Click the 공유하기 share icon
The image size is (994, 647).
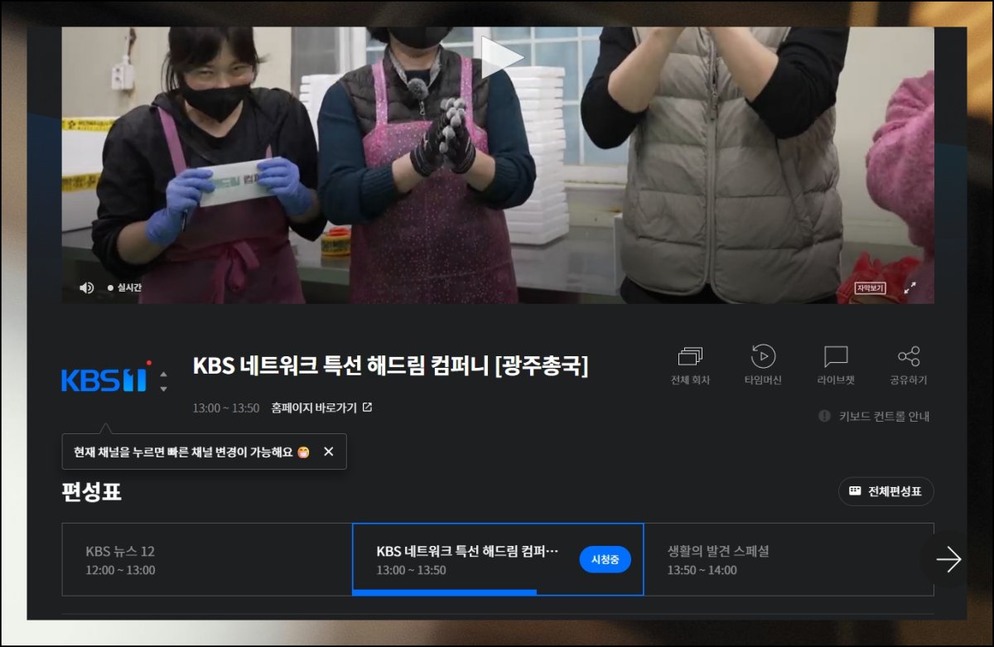click(909, 365)
